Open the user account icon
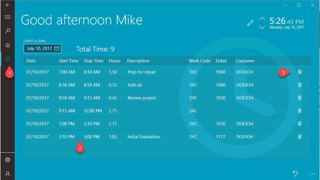 8,174
